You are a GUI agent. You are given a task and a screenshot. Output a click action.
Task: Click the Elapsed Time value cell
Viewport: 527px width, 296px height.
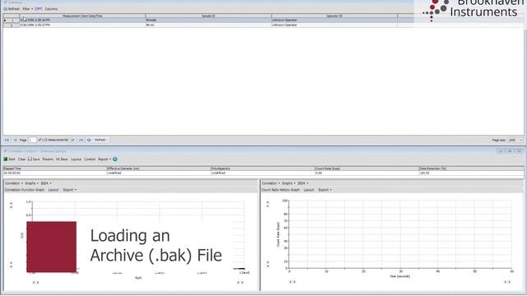click(x=55, y=173)
